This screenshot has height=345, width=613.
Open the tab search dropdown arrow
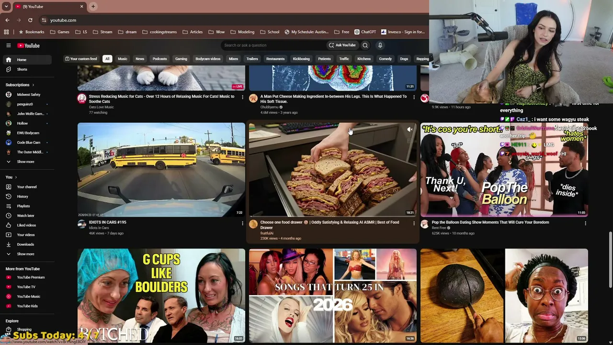(6, 6)
